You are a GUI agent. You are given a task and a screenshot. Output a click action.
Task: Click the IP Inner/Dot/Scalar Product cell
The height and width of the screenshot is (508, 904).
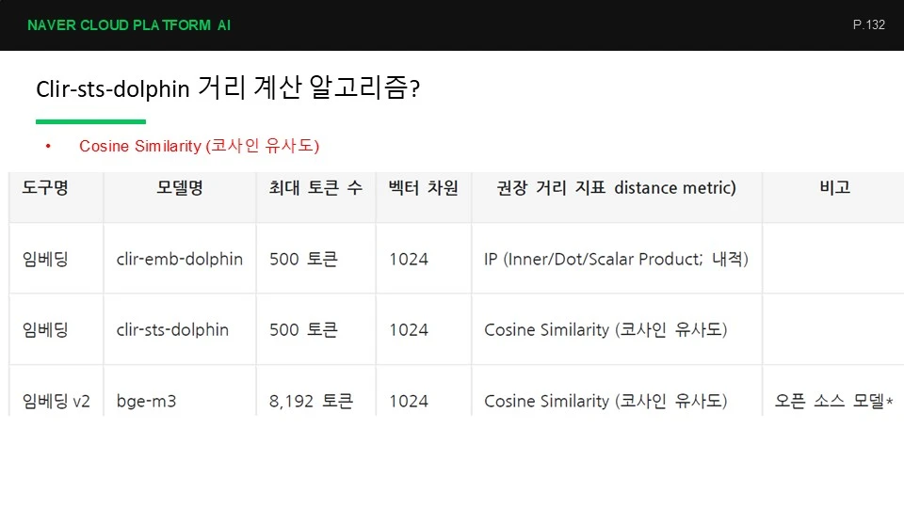[616, 260]
